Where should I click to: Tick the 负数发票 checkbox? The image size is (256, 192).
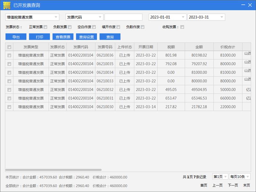[70, 27]
